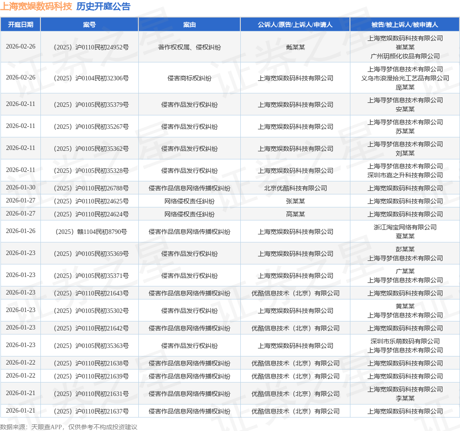The image size is (460, 431).
Task: Click defendant 刘某某
Action: pyautogui.click(x=405, y=153)
